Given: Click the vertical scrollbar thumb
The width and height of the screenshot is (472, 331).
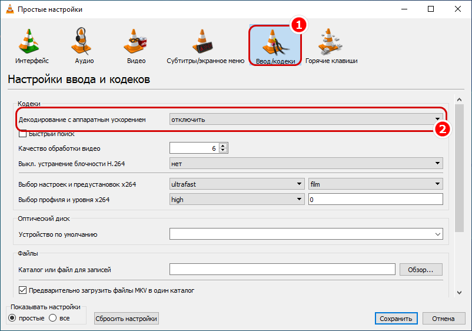Looking at the screenshot, I should [x=459, y=168].
